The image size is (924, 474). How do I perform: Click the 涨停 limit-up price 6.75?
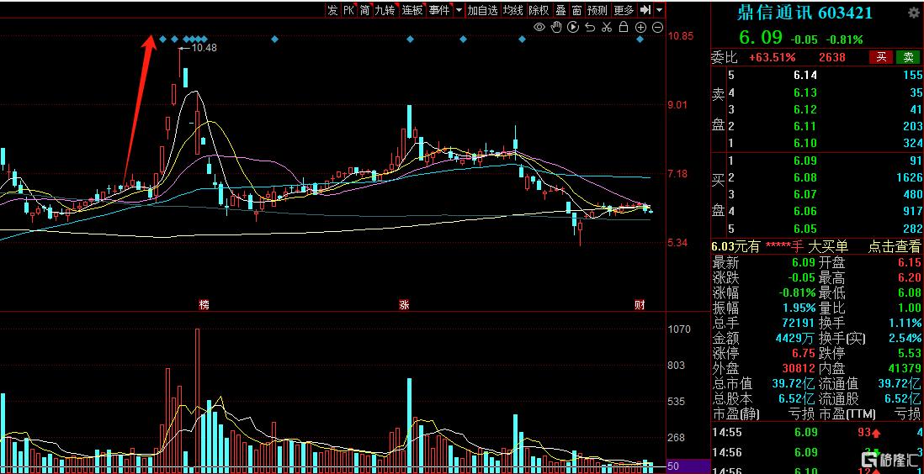point(805,353)
